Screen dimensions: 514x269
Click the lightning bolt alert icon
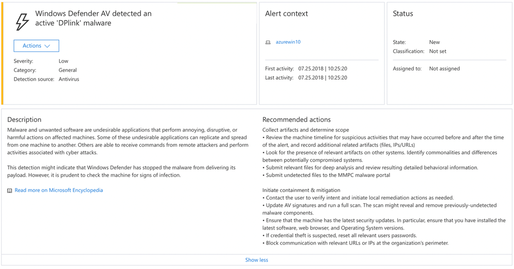pyautogui.click(x=22, y=22)
